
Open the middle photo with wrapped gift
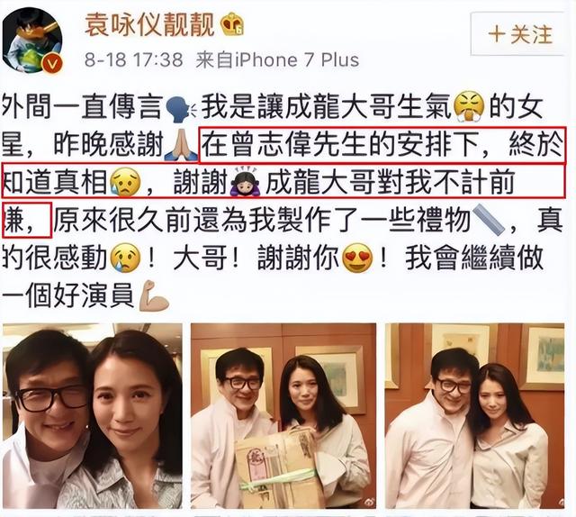(x=283, y=416)
